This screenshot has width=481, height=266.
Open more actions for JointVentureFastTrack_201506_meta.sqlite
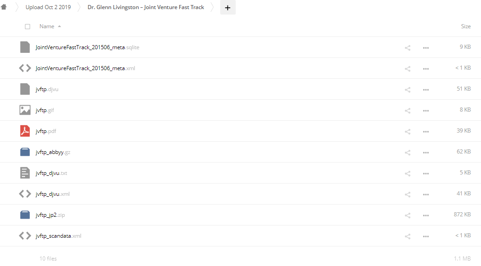pyautogui.click(x=426, y=48)
